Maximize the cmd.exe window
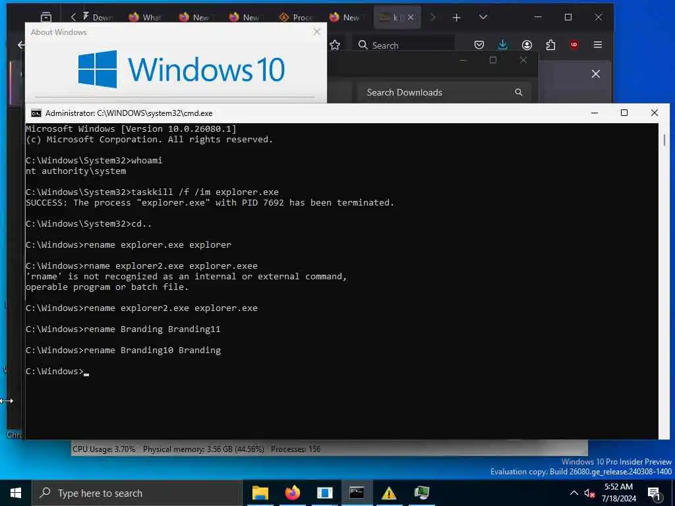Viewport: 675px width, 506px height. [x=624, y=113]
